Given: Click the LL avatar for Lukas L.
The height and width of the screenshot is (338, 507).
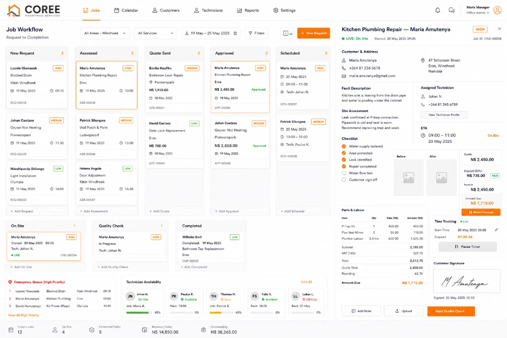Looking at the screenshot, I should pos(295,296).
